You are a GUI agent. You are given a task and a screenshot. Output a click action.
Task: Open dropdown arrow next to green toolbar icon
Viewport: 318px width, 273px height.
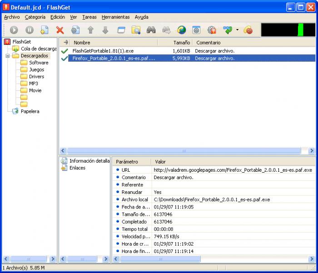click(x=237, y=30)
